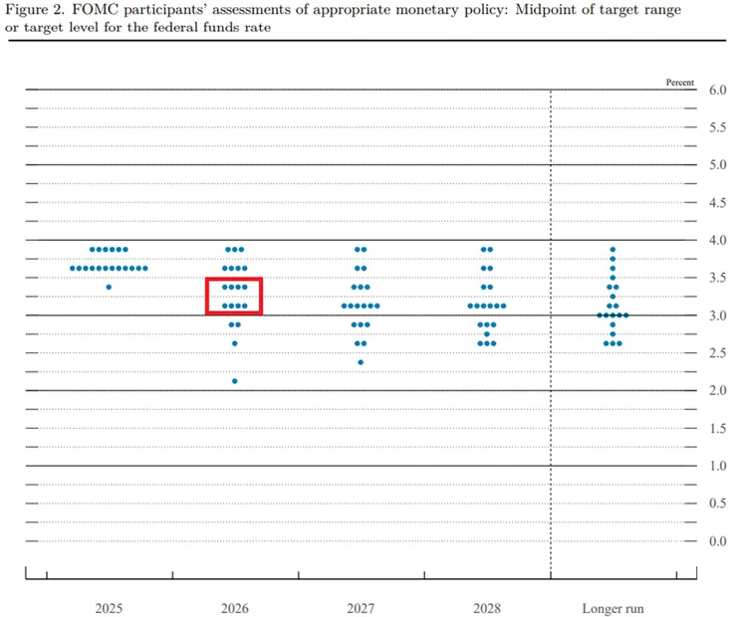Image resolution: width=737 pixels, height=617 pixels.
Task: Click the 2025 x-axis year label
Action: (x=109, y=609)
